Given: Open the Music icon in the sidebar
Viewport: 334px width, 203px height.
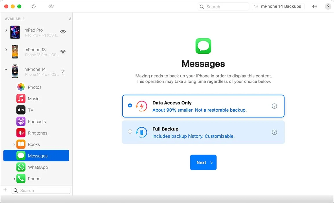Looking at the screenshot, I should click(x=21, y=99).
